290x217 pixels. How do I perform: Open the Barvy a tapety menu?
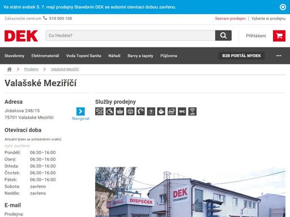[140, 56]
